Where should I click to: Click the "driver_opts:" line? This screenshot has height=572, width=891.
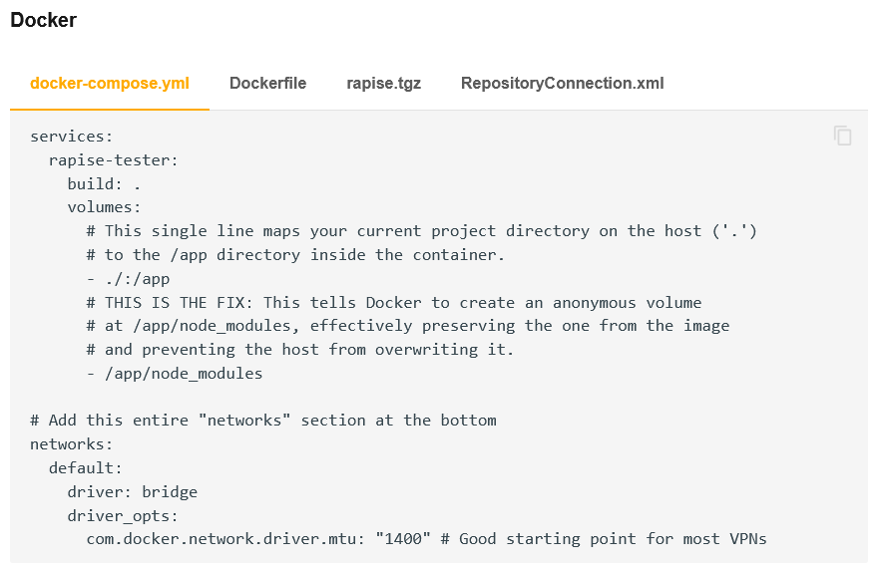click(123, 516)
